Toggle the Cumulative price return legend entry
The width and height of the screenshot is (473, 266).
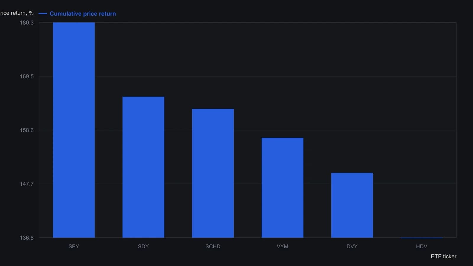(77, 14)
